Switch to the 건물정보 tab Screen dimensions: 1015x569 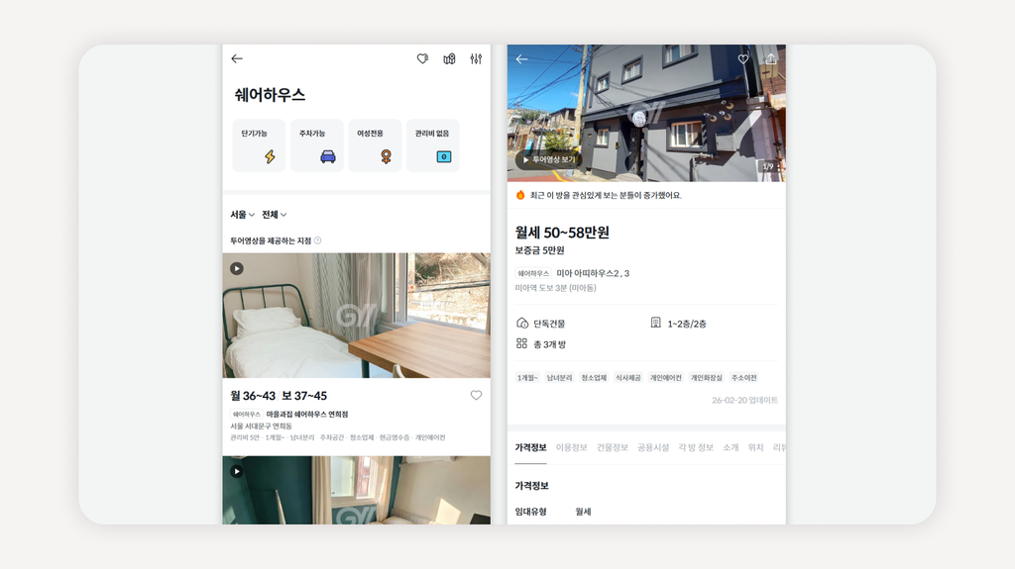tap(613, 447)
